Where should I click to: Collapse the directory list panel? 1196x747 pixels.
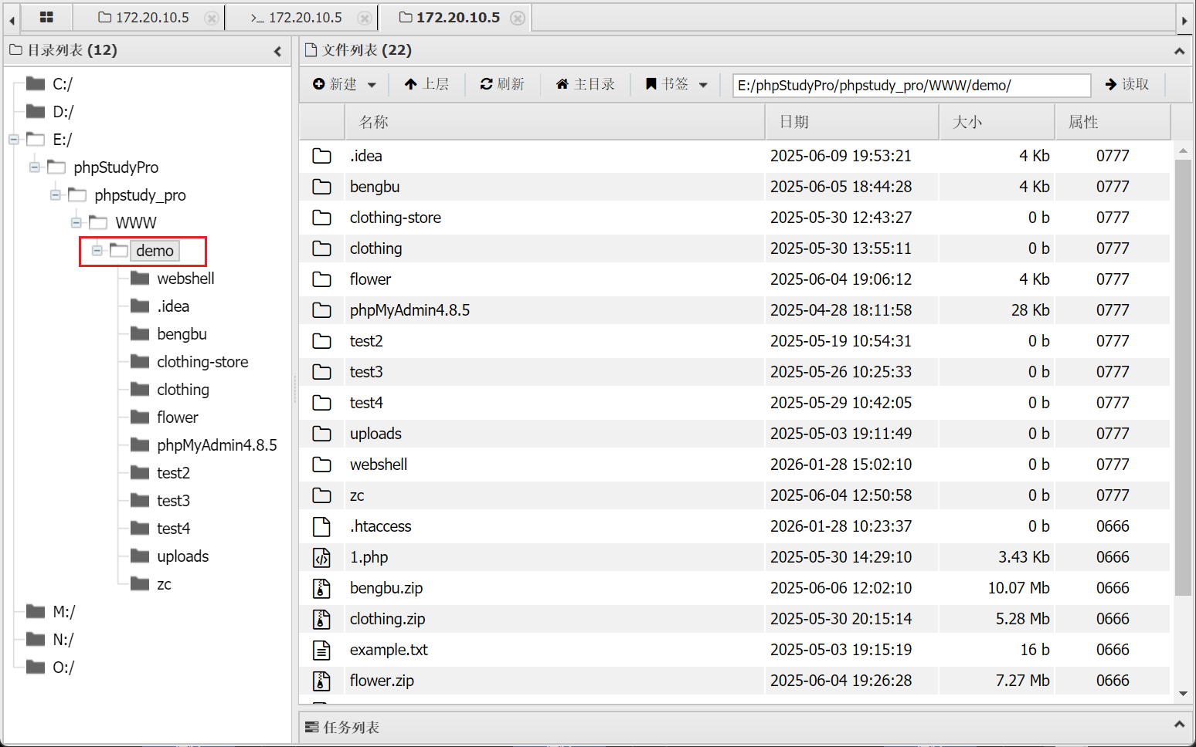277,51
